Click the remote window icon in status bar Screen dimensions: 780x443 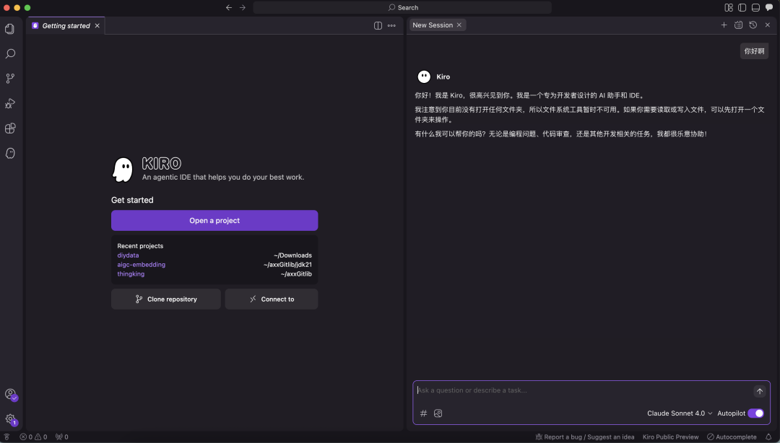point(7,437)
